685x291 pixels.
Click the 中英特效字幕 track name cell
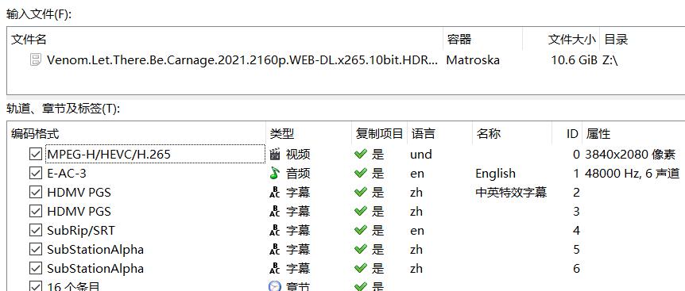[511, 192]
